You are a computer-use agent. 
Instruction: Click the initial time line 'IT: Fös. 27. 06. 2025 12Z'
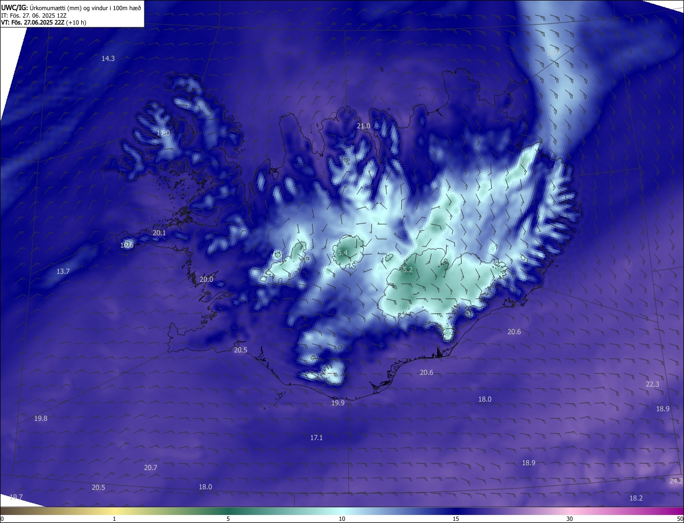click(x=34, y=16)
